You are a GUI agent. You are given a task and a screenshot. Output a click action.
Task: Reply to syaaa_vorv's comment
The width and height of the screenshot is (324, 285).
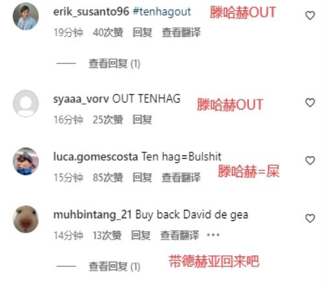(x=142, y=120)
